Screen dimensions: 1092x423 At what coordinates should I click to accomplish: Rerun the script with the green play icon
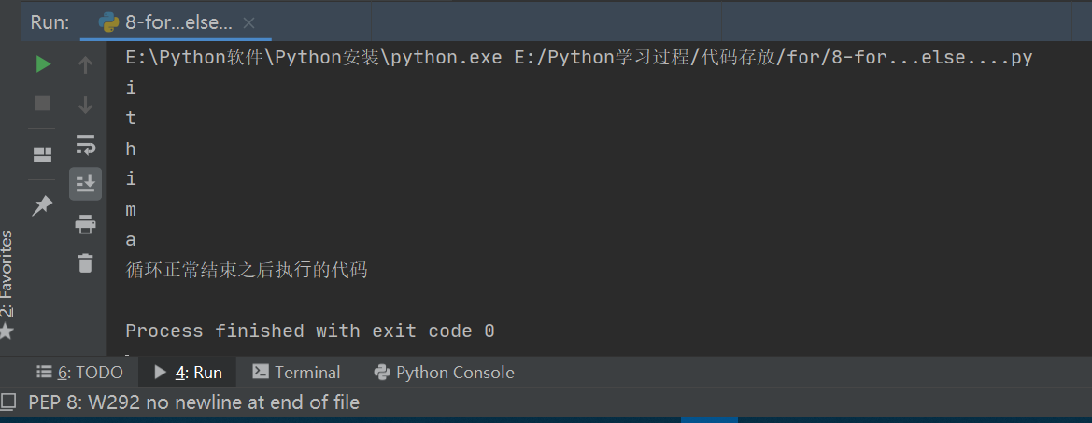43,64
